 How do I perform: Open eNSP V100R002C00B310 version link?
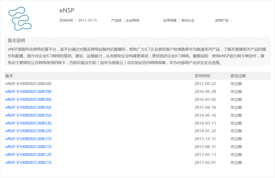[28, 139]
